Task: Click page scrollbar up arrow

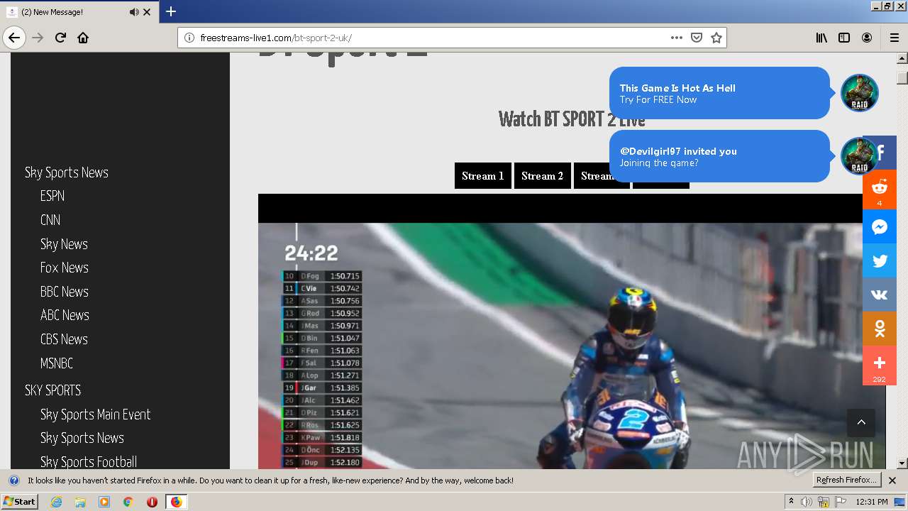Action: [902, 58]
